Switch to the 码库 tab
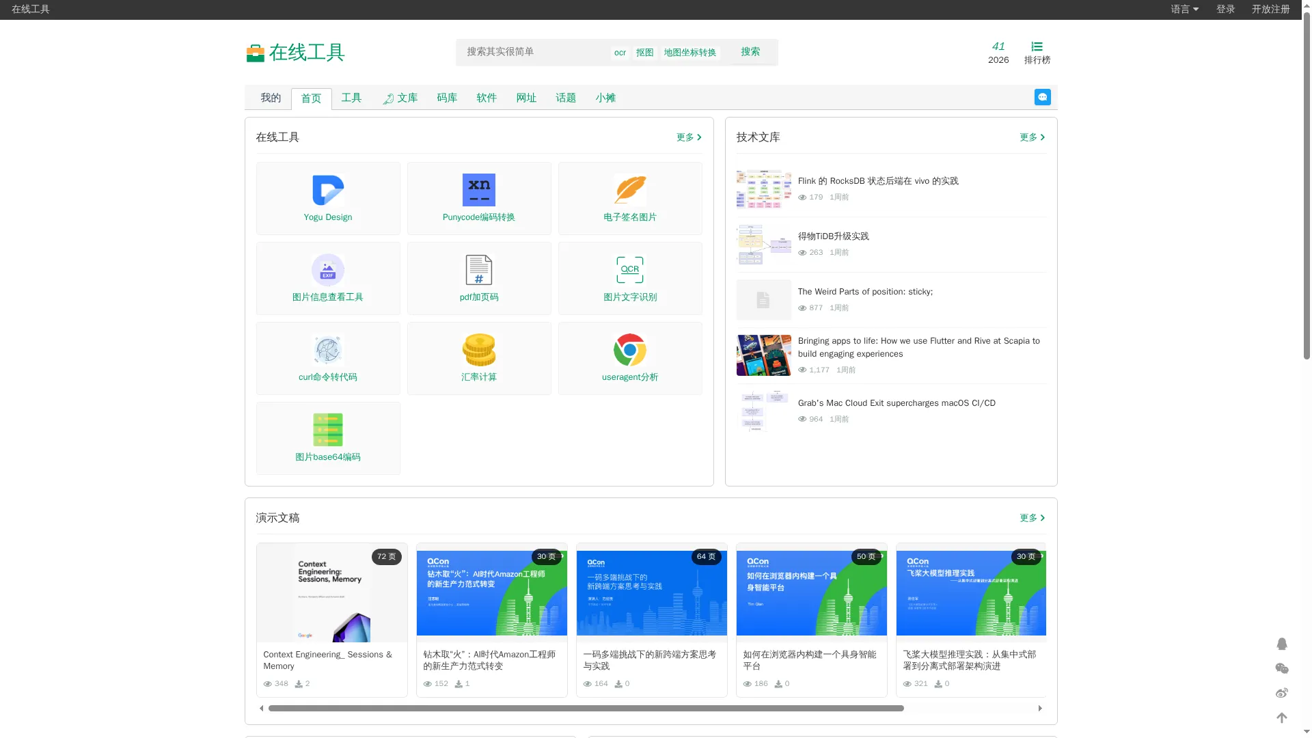Viewport: 1312px width, 738px height. click(x=447, y=98)
